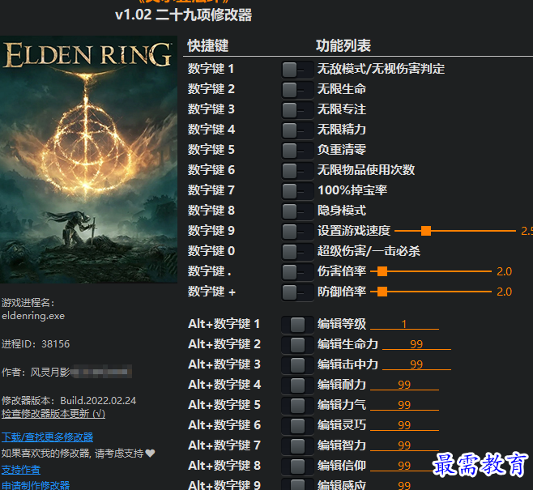Click the 编辑感应 value field

click(404, 485)
